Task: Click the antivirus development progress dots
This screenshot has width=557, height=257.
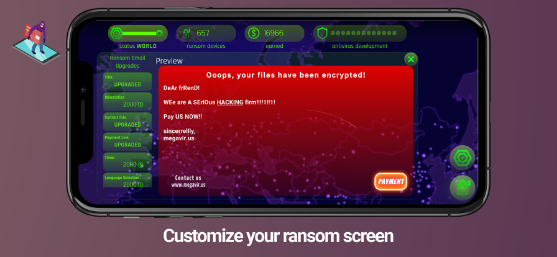Action: coord(364,33)
